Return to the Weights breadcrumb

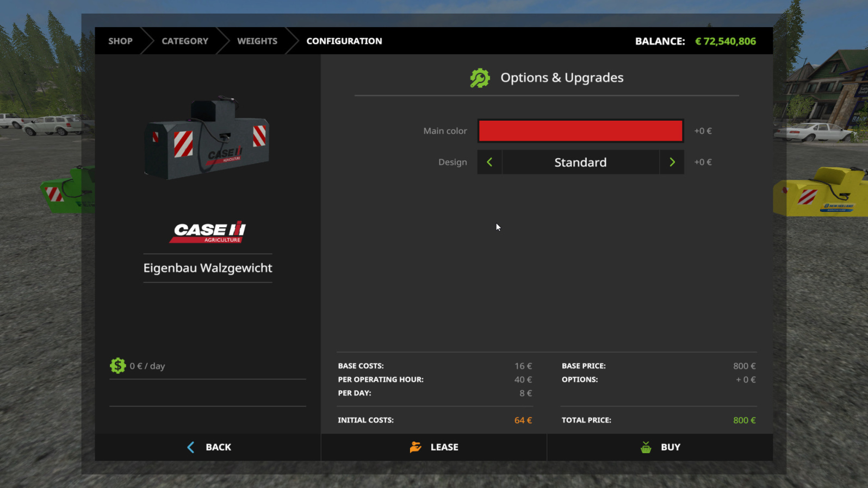tap(257, 41)
